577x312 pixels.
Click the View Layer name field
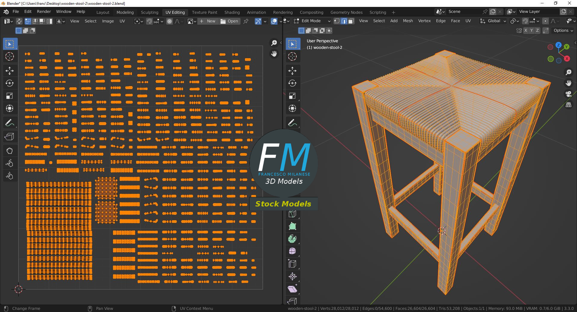[538, 12]
